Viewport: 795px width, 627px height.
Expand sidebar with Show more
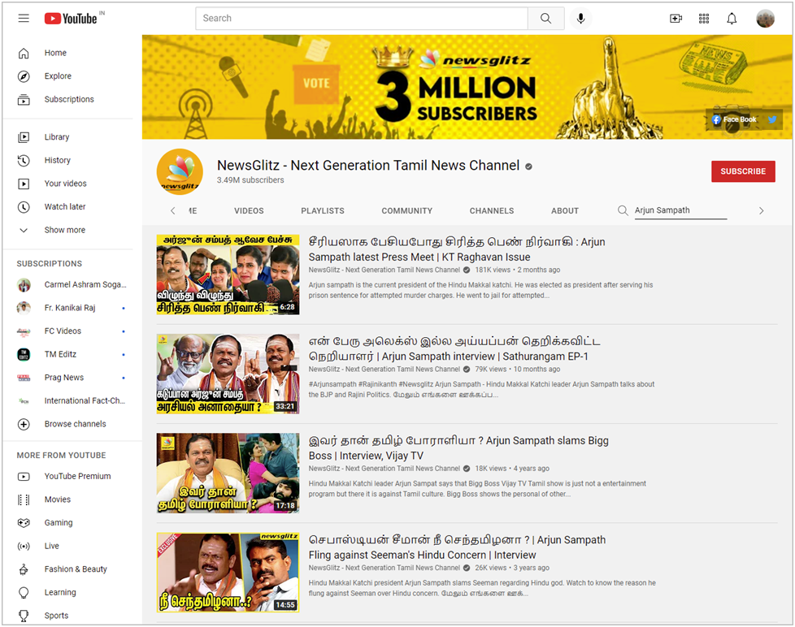[x=68, y=230]
